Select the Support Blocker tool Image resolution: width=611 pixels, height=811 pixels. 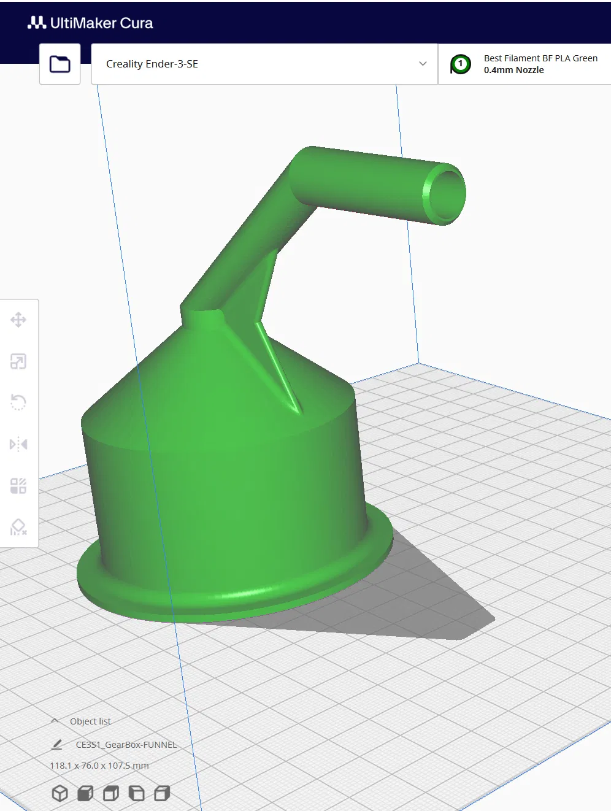coord(18,527)
